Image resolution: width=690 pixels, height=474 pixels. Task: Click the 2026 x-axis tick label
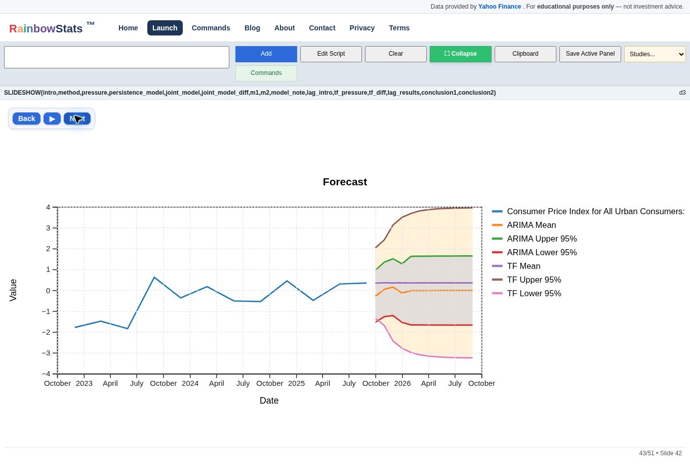402,383
